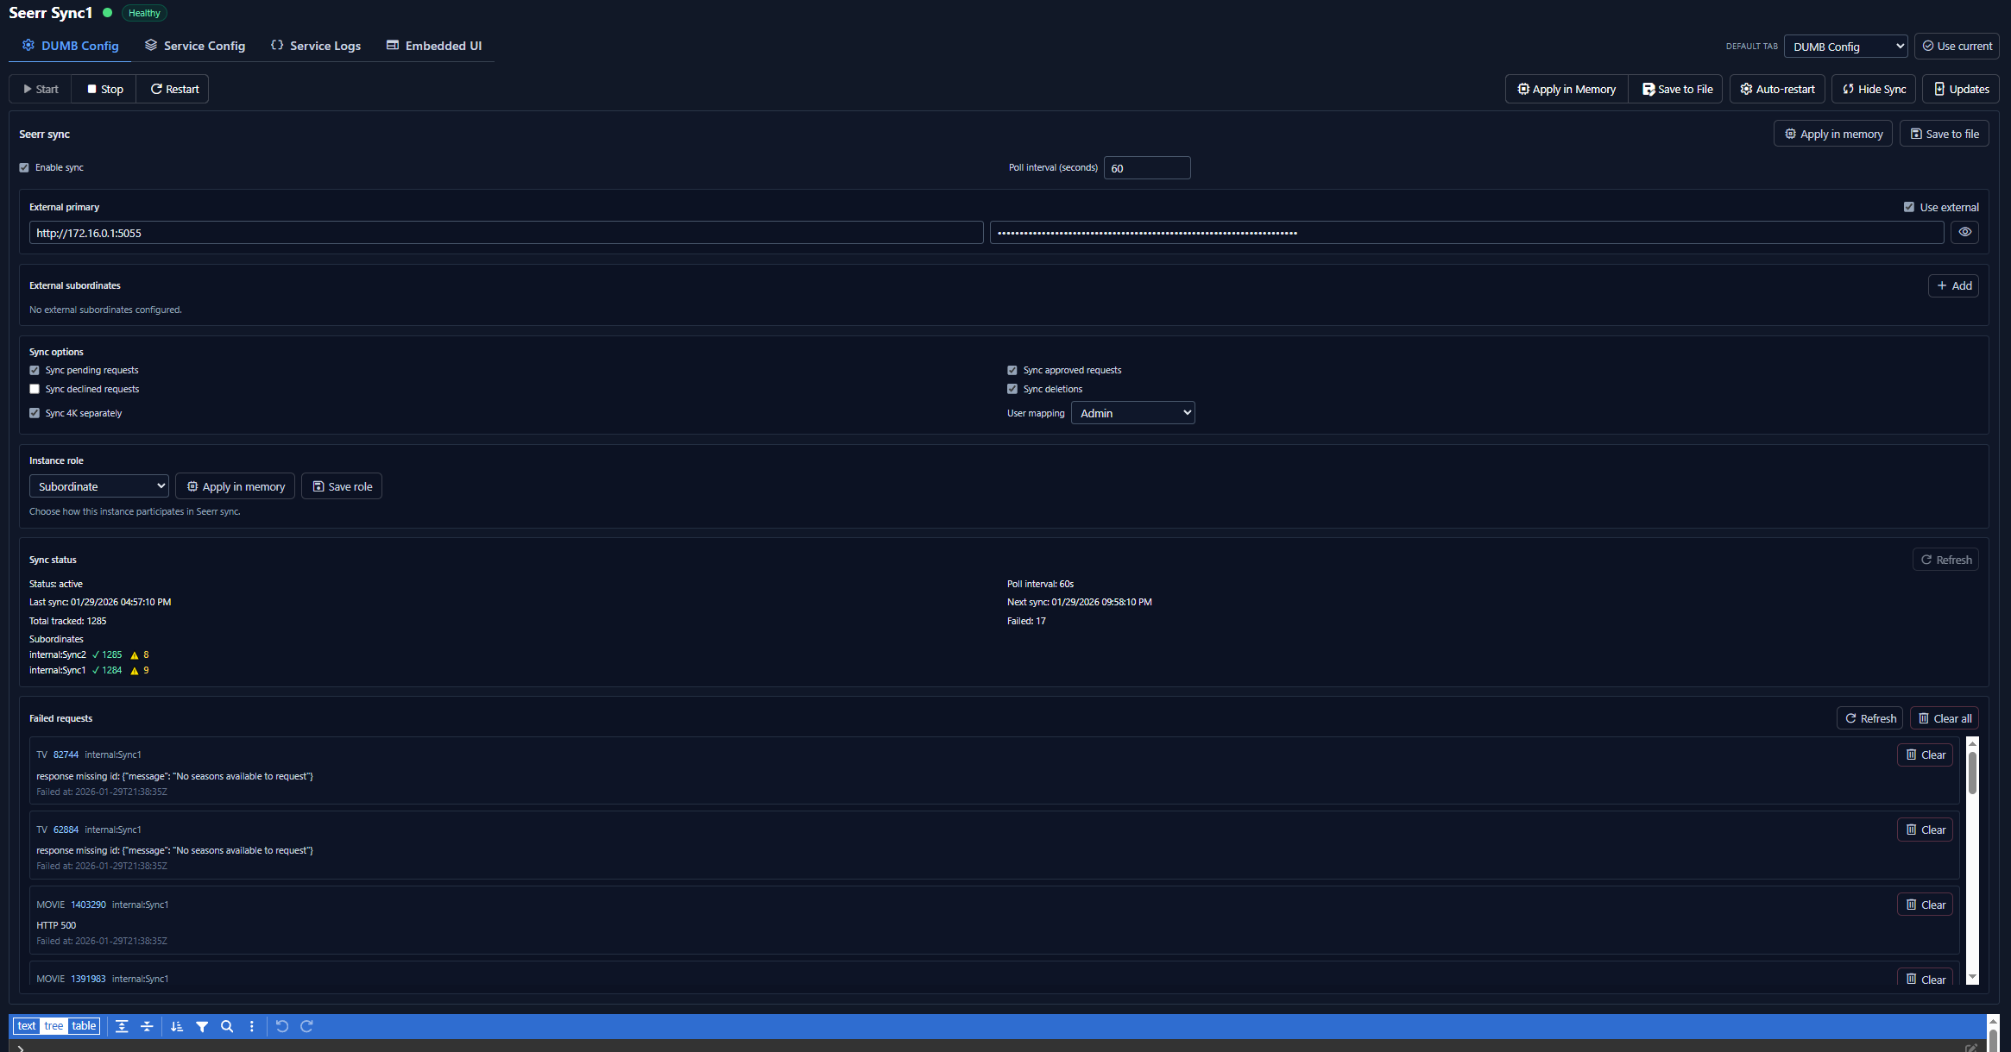Switch to the Embedded UI tab

[434, 46]
